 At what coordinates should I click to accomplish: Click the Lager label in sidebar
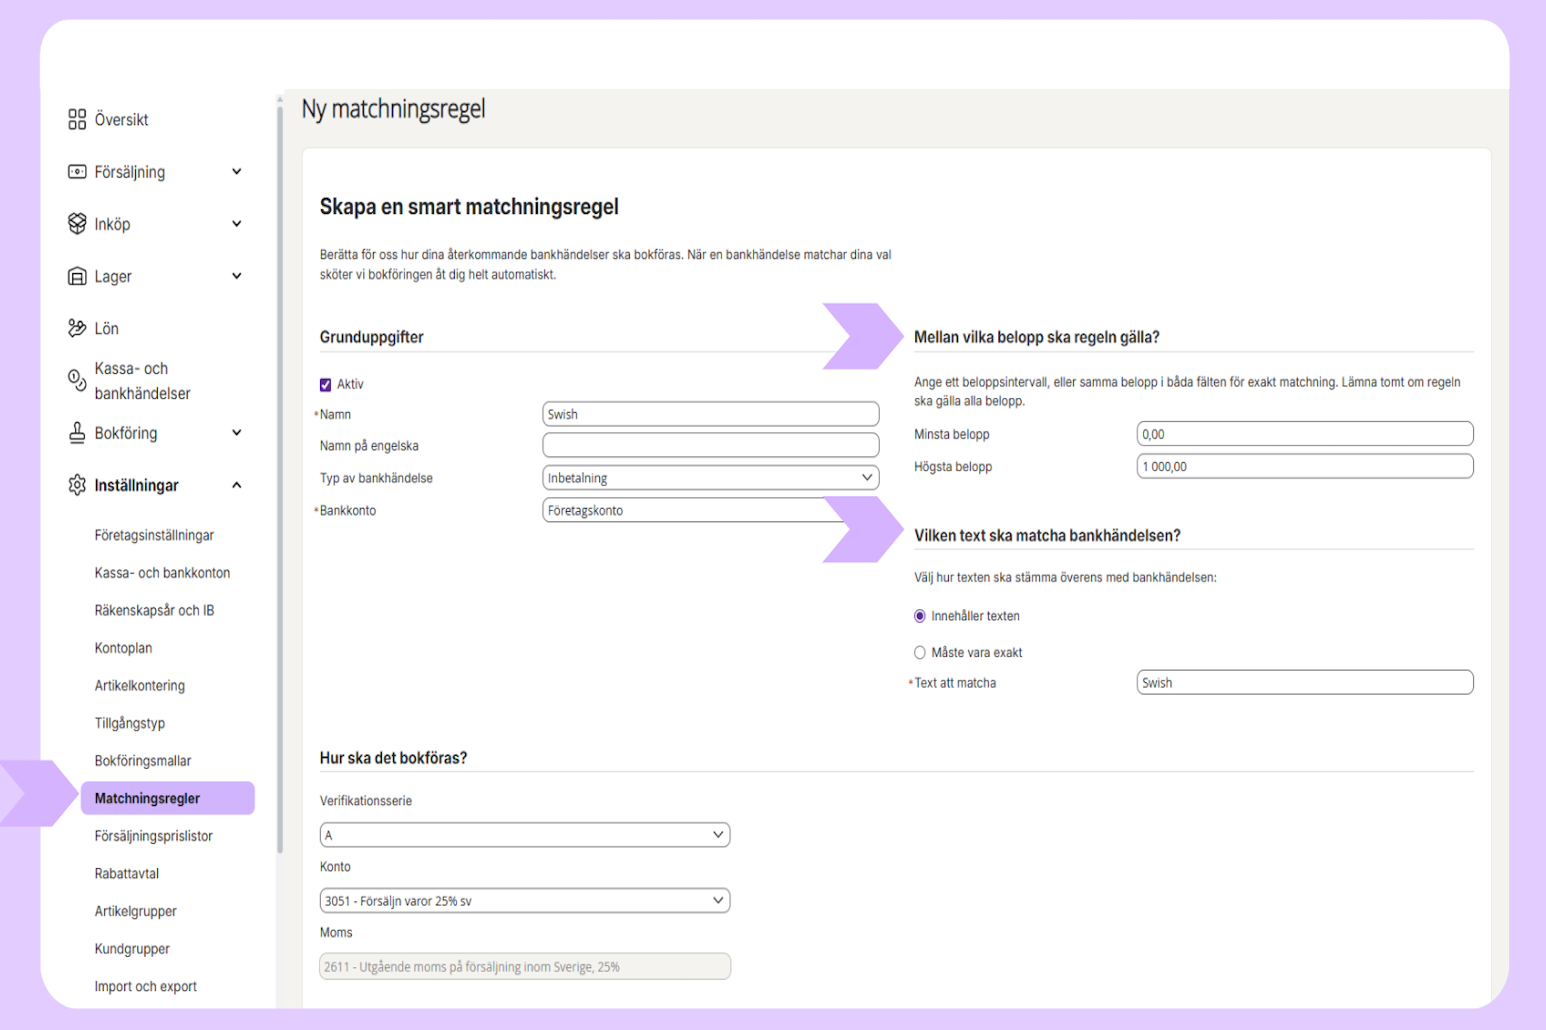click(113, 277)
